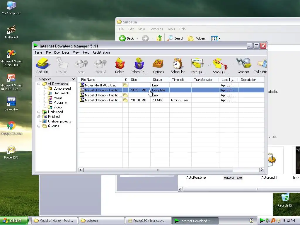Sort by Status column header

159,80
